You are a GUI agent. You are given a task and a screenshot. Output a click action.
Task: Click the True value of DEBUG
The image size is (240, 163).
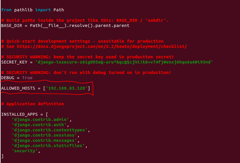(27, 78)
